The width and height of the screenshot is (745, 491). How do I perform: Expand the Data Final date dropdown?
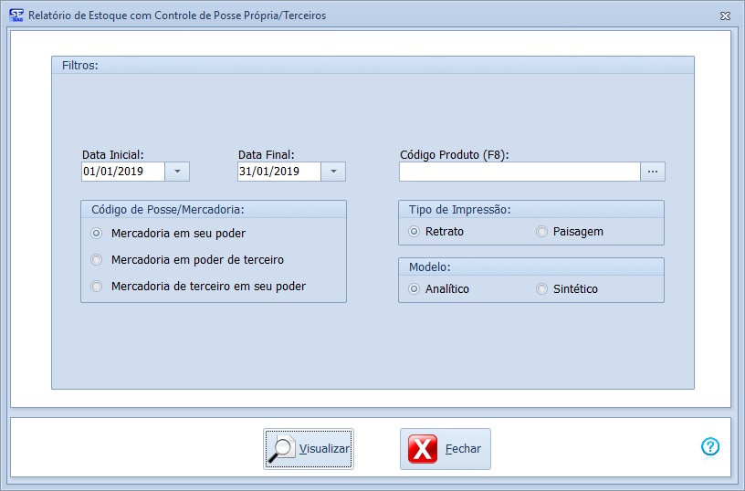[x=333, y=172]
